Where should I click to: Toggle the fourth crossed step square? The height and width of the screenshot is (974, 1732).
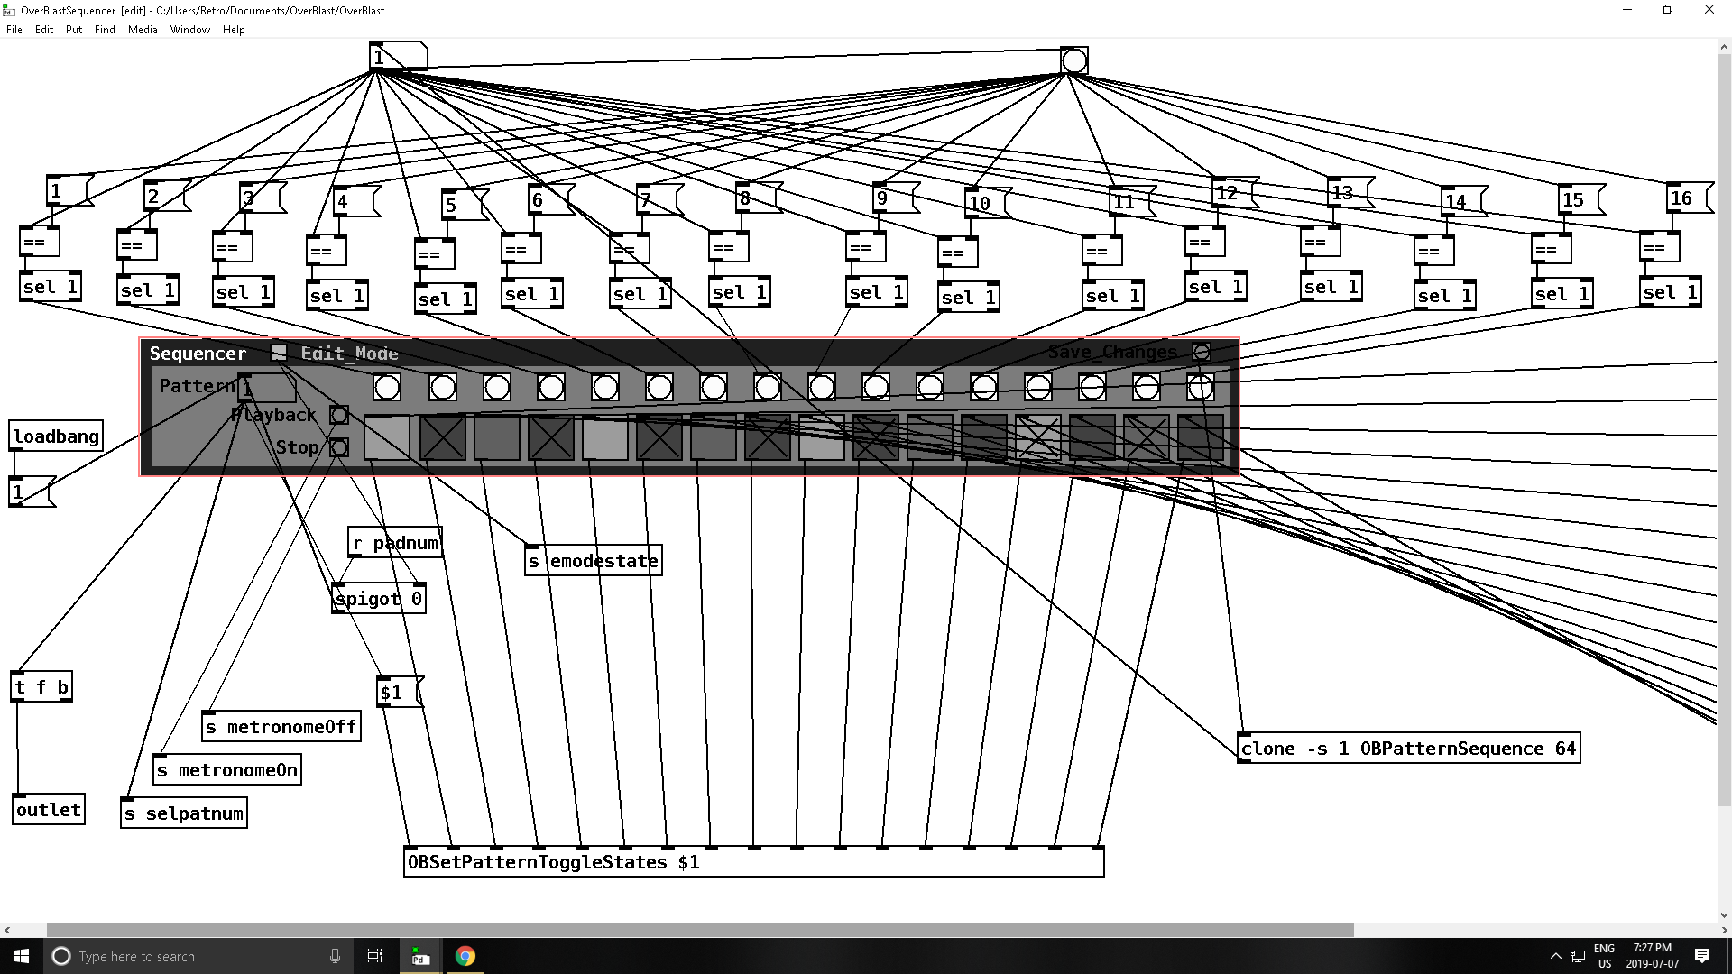[550, 437]
